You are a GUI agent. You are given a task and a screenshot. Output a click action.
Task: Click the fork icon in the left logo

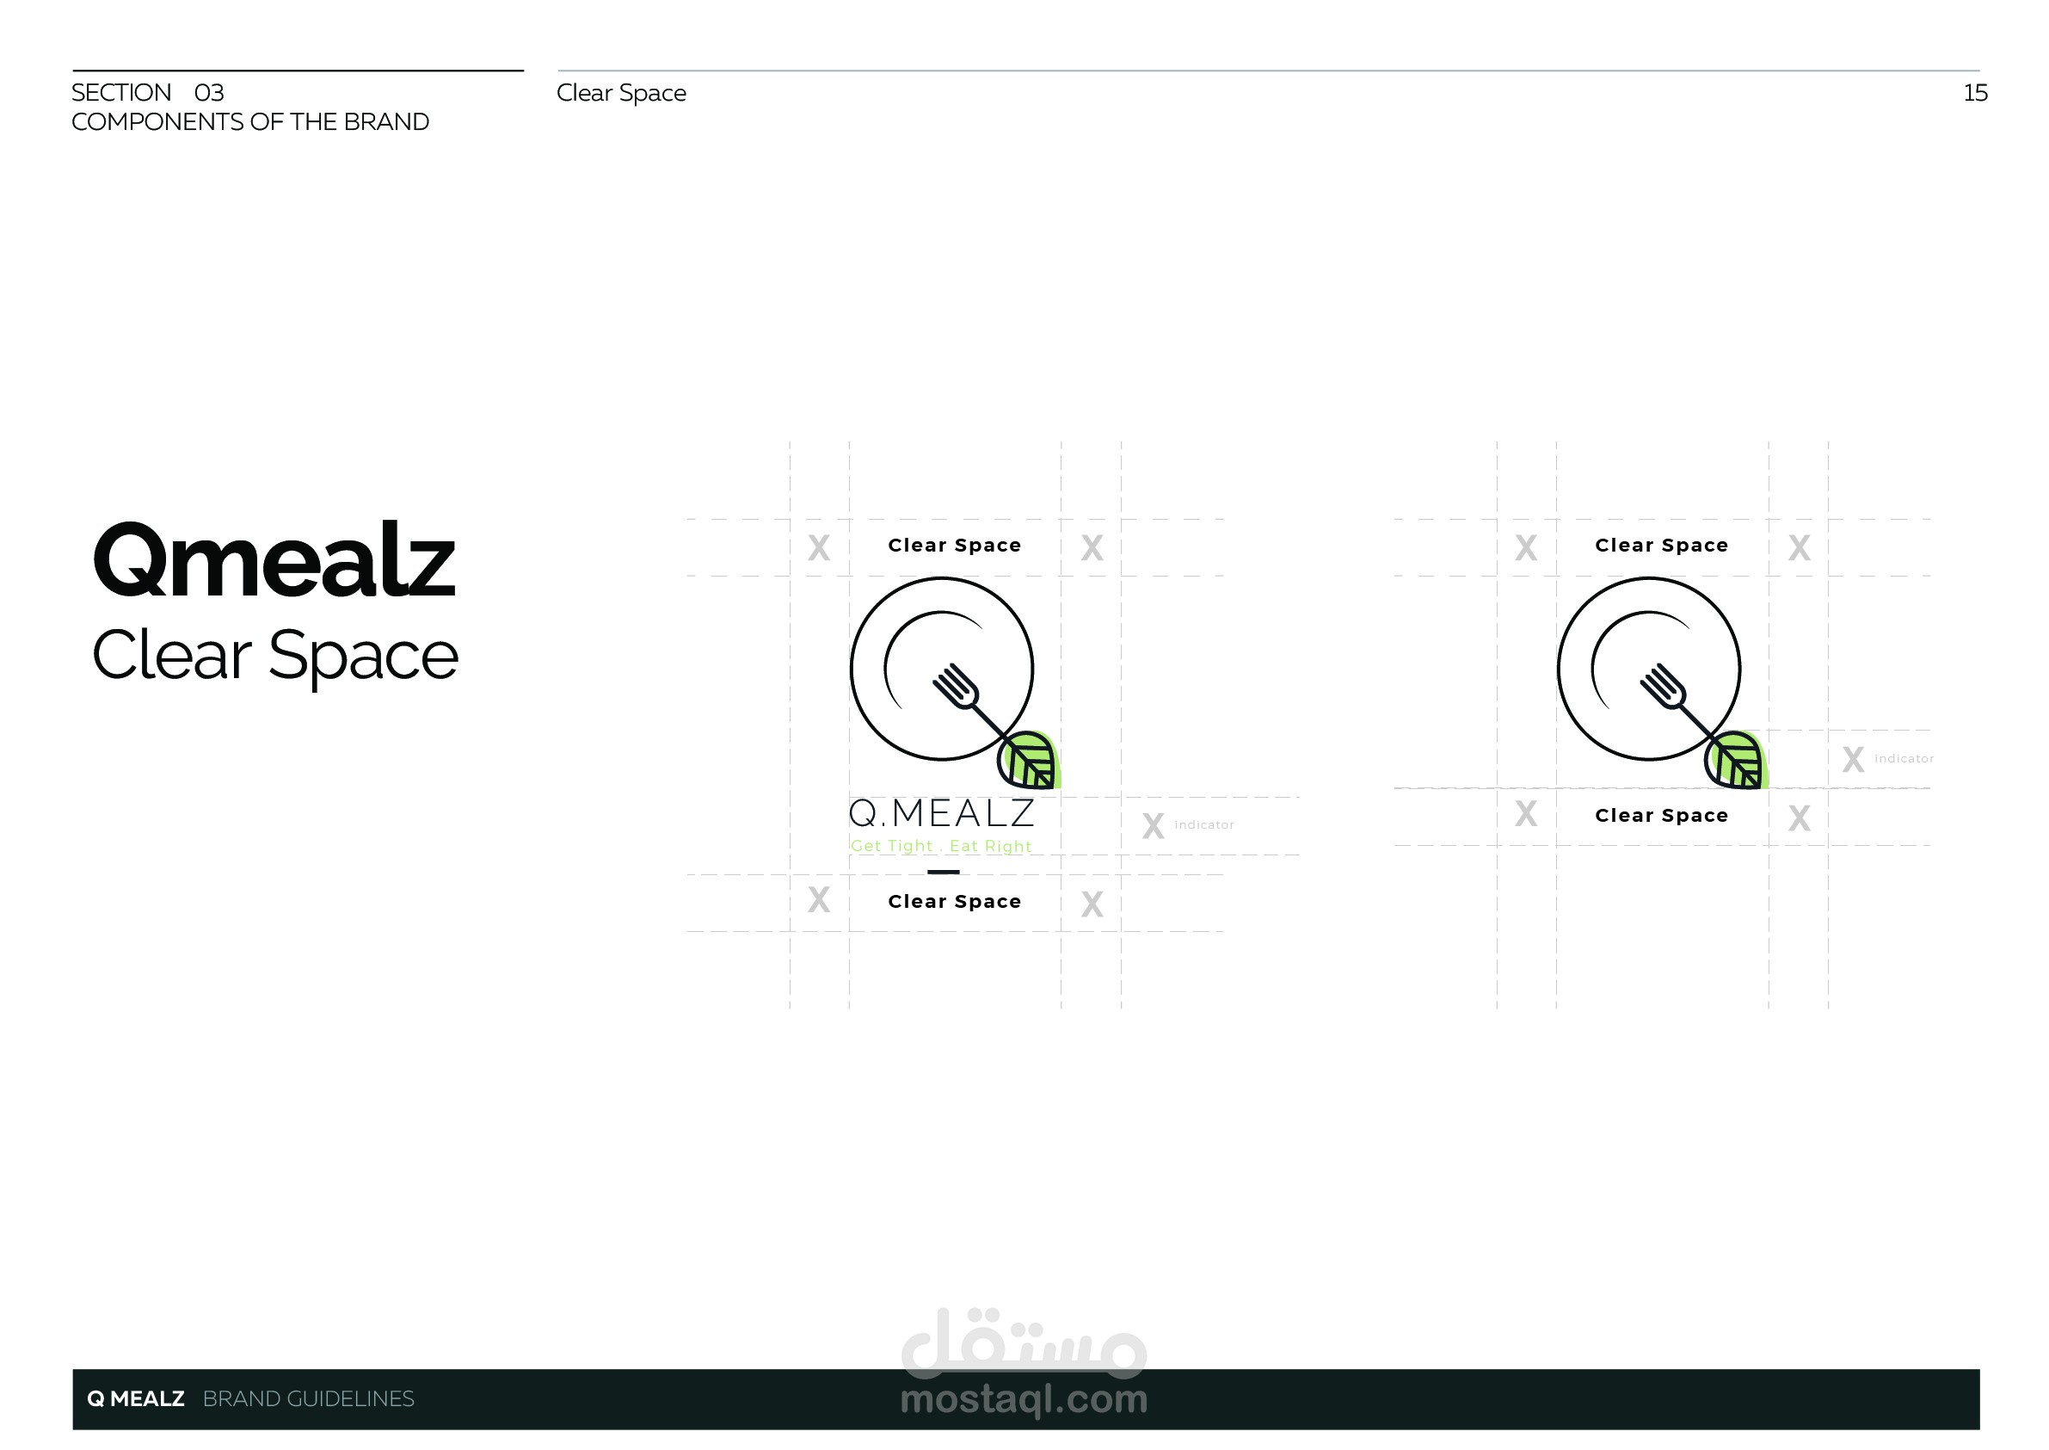(957, 688)
